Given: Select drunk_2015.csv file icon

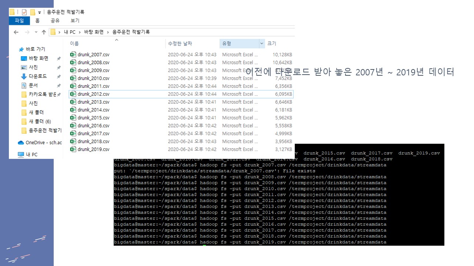Looking at the screenshot, I should point(73,118).
